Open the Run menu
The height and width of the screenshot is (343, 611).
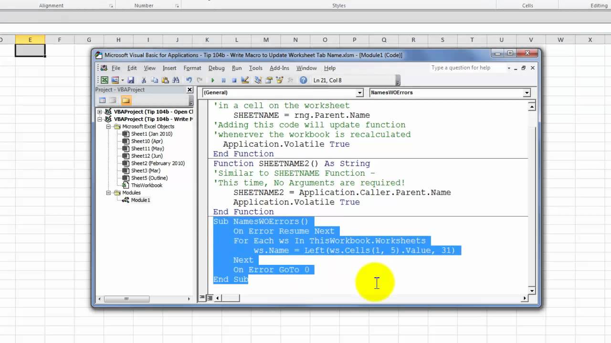(237, 68)
